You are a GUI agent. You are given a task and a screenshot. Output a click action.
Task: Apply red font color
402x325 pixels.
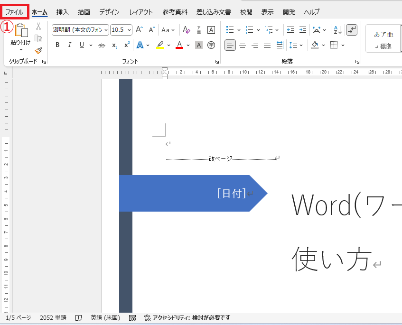pyautogui.click(x=179, y=45)
